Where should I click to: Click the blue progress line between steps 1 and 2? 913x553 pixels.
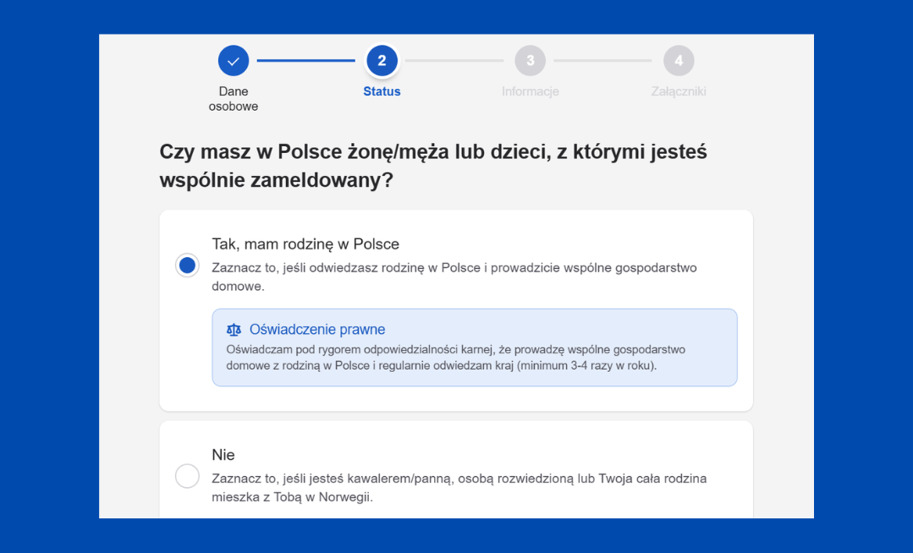(306, 61)
